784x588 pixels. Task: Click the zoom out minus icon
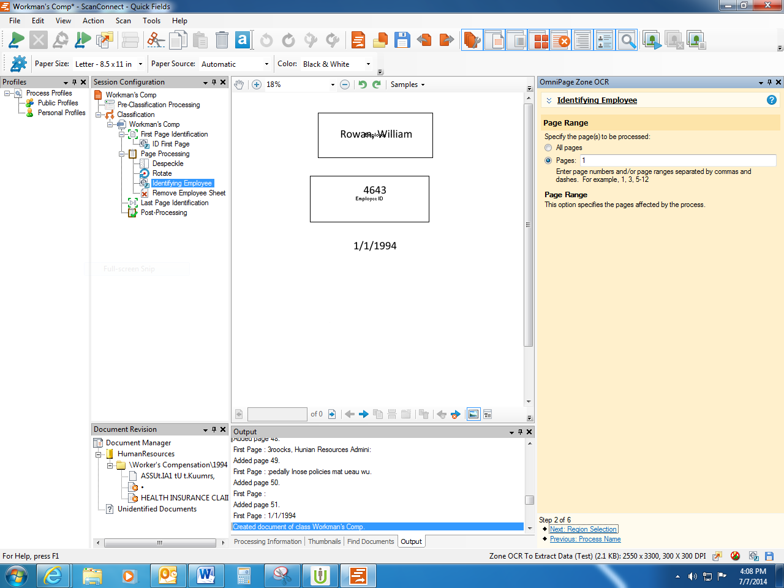pos(345,85)
